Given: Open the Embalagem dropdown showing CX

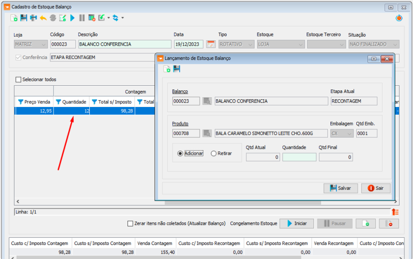Looking at the screenshot, I should click(342, 133).
